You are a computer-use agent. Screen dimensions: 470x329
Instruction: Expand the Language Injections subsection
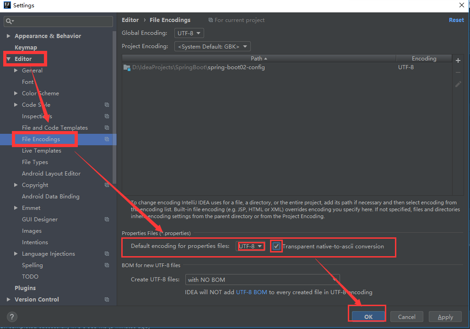click(16, 254)
